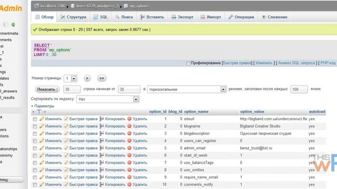Viewport: 337px width, 189px height.
Task: Click the berez_trust@list.ru value cell
Action: (x=256, y=148)
